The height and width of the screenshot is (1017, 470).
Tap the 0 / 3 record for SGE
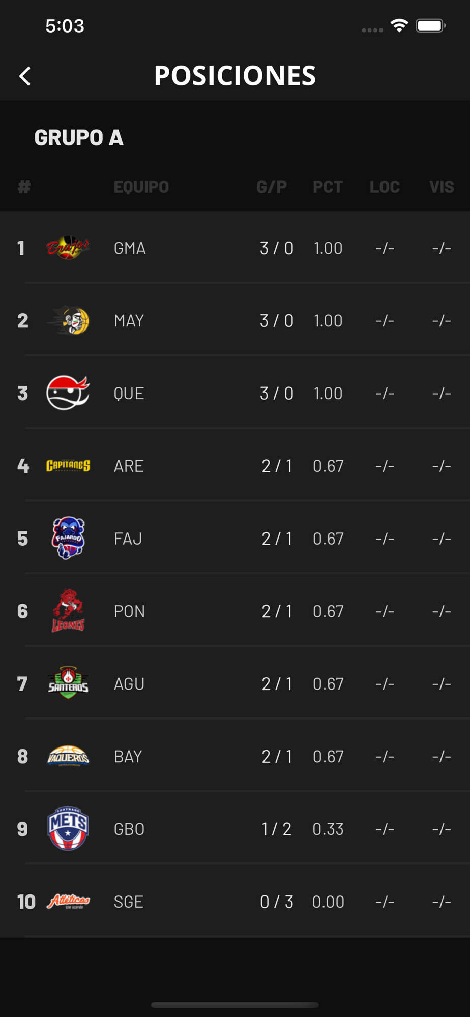coord(277,902)
